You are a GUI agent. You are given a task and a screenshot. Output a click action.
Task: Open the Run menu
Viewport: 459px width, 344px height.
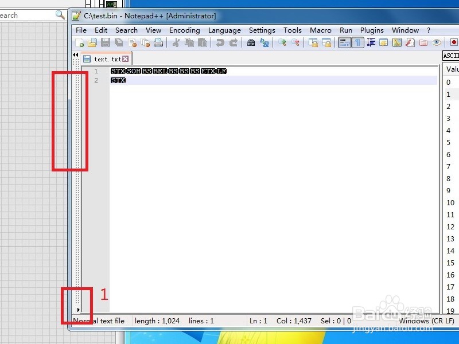[346, 30]
